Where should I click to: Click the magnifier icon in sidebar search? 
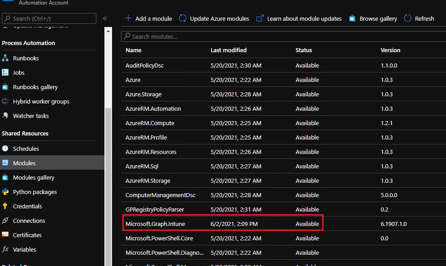7,18
